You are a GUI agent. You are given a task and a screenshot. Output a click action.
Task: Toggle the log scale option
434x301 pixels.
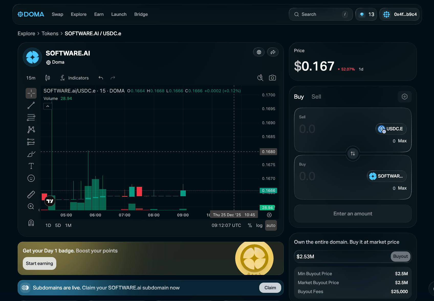click(259, 225)
